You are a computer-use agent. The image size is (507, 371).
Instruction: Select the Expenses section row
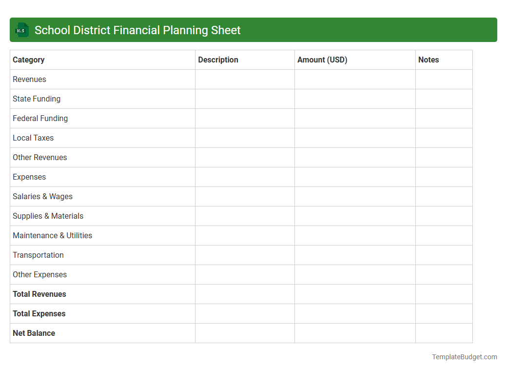tap(29, 177)
